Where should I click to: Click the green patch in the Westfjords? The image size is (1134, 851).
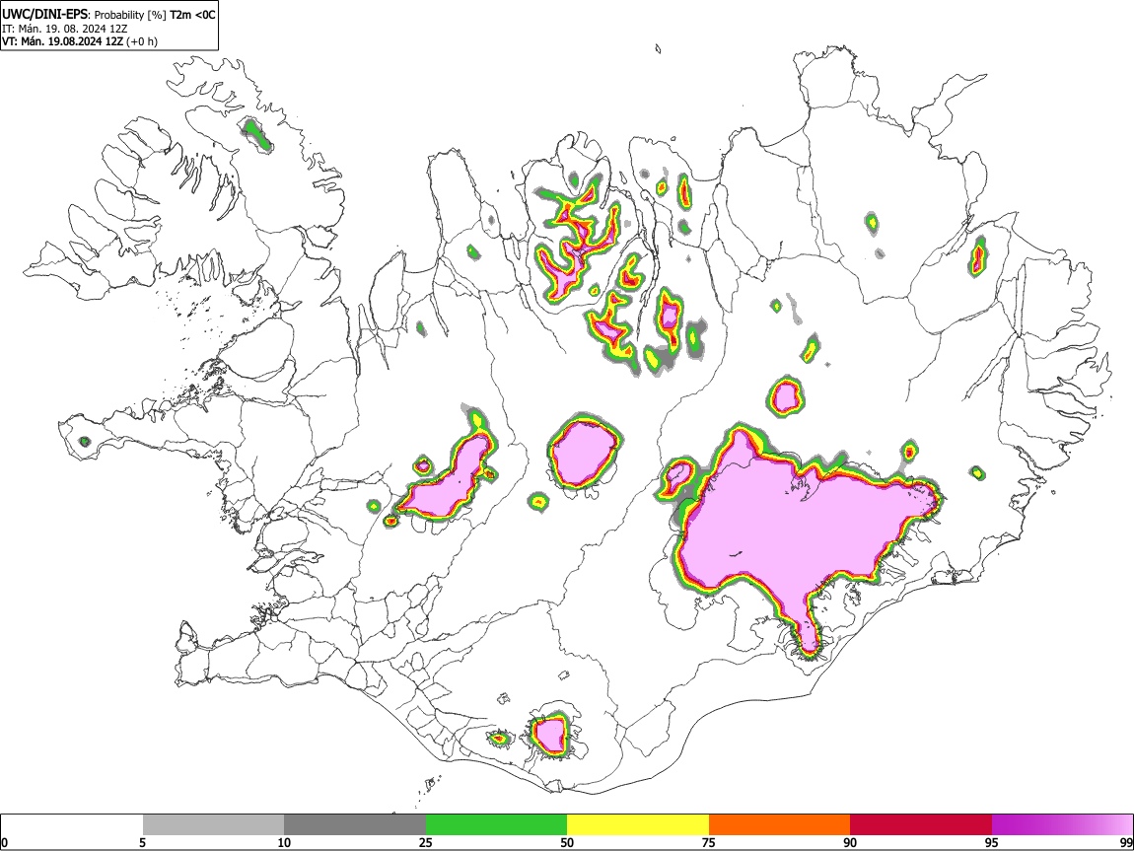pos(255,134)
